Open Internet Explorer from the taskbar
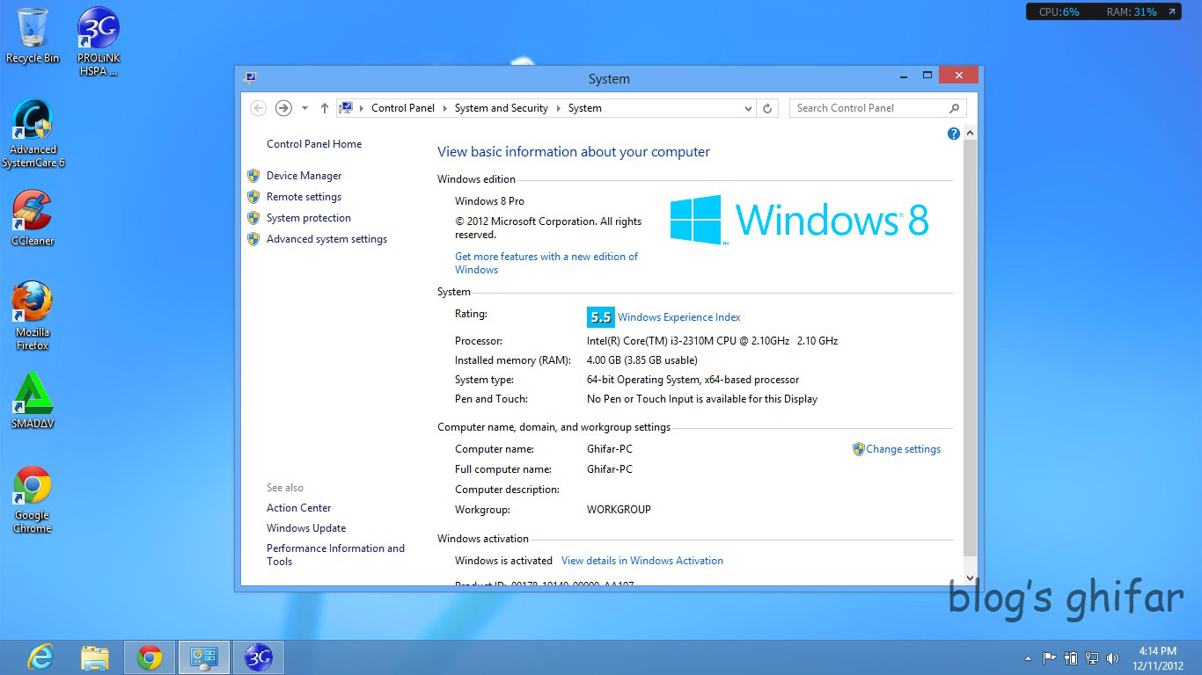The height and width of the screenshot is (675, 1202). (x=40, y=657)
